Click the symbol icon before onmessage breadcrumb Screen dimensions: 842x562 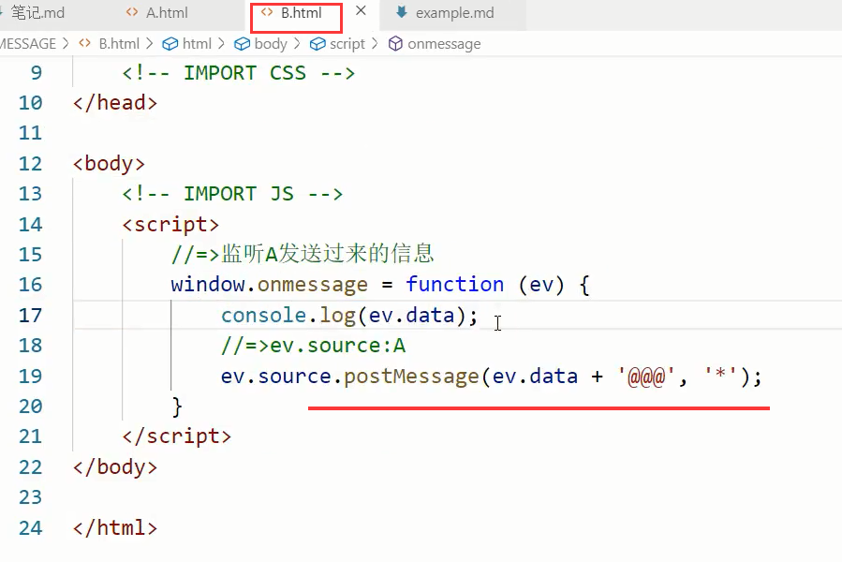[x=395, y=43]
